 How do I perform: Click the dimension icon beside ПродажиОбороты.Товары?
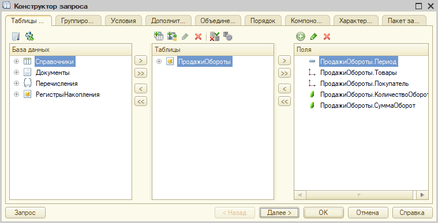pyautogui.click(x=312, y=73)
